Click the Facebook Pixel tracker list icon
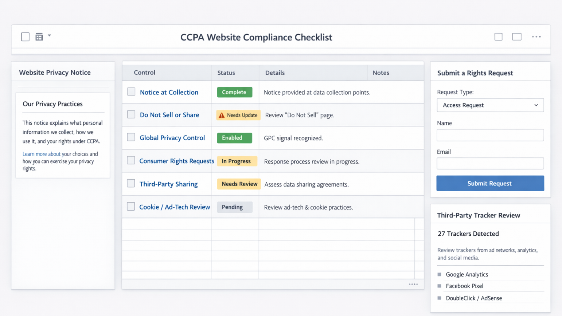The height and width of the screenshot is (316, 562). [439, 286]
